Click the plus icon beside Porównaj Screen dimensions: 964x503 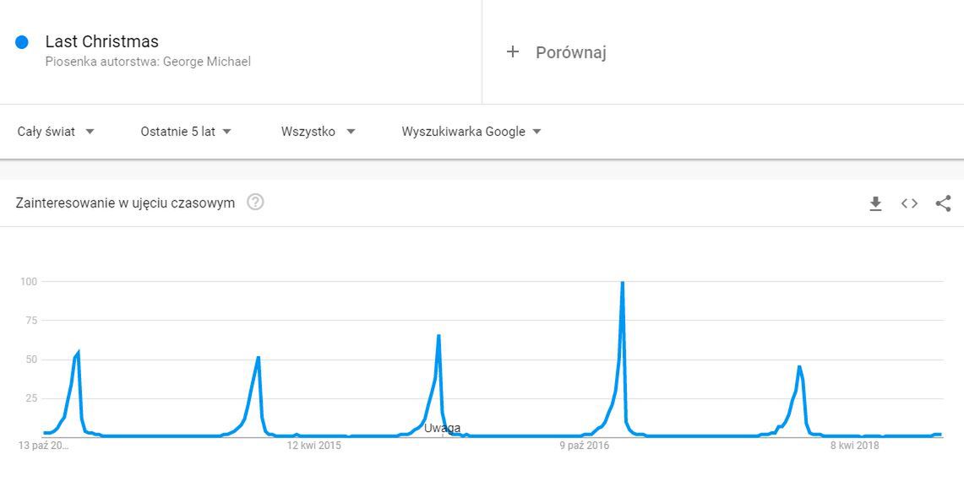point(512,52)
